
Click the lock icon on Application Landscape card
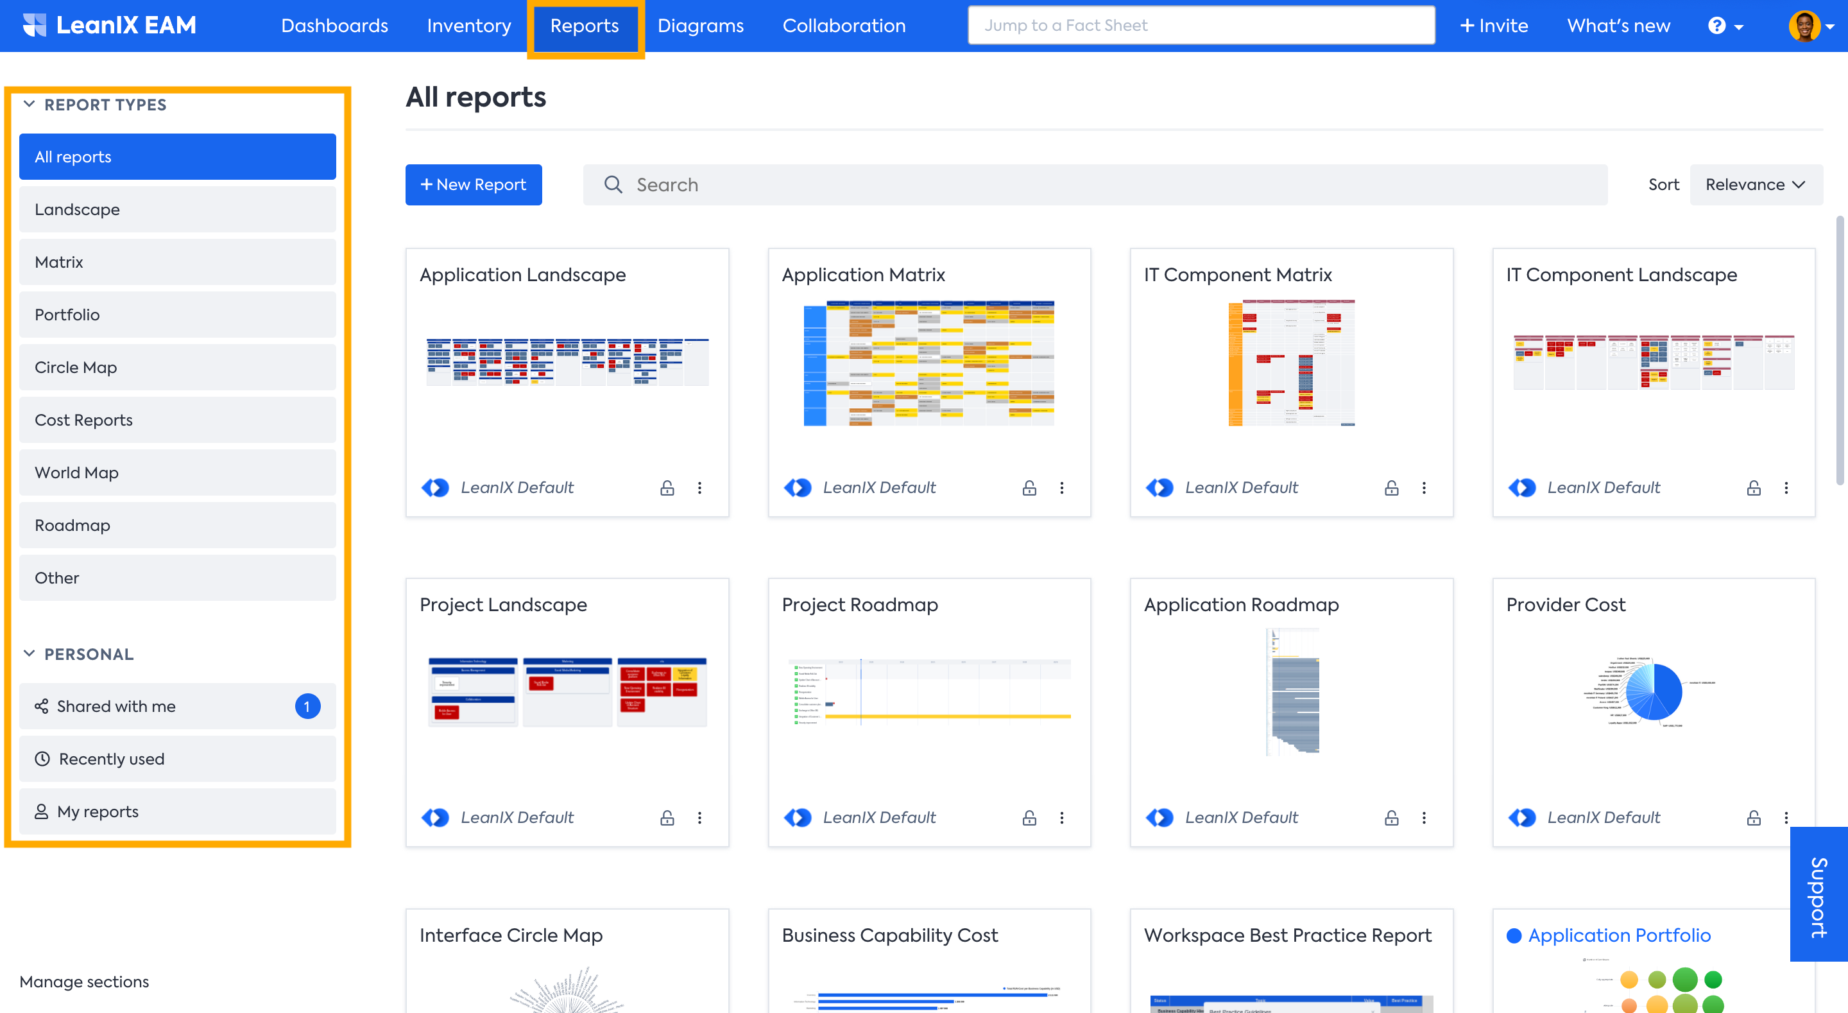667,488
